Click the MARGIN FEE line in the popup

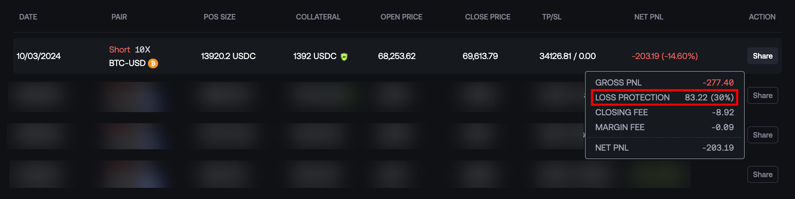664,127
